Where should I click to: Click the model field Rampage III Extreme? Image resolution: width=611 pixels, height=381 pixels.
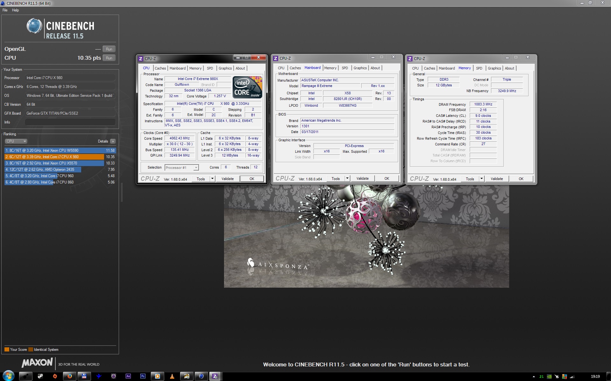point(330,86)
